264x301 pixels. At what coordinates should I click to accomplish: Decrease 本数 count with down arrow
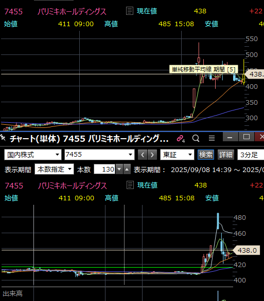click(x=119, y=169)
